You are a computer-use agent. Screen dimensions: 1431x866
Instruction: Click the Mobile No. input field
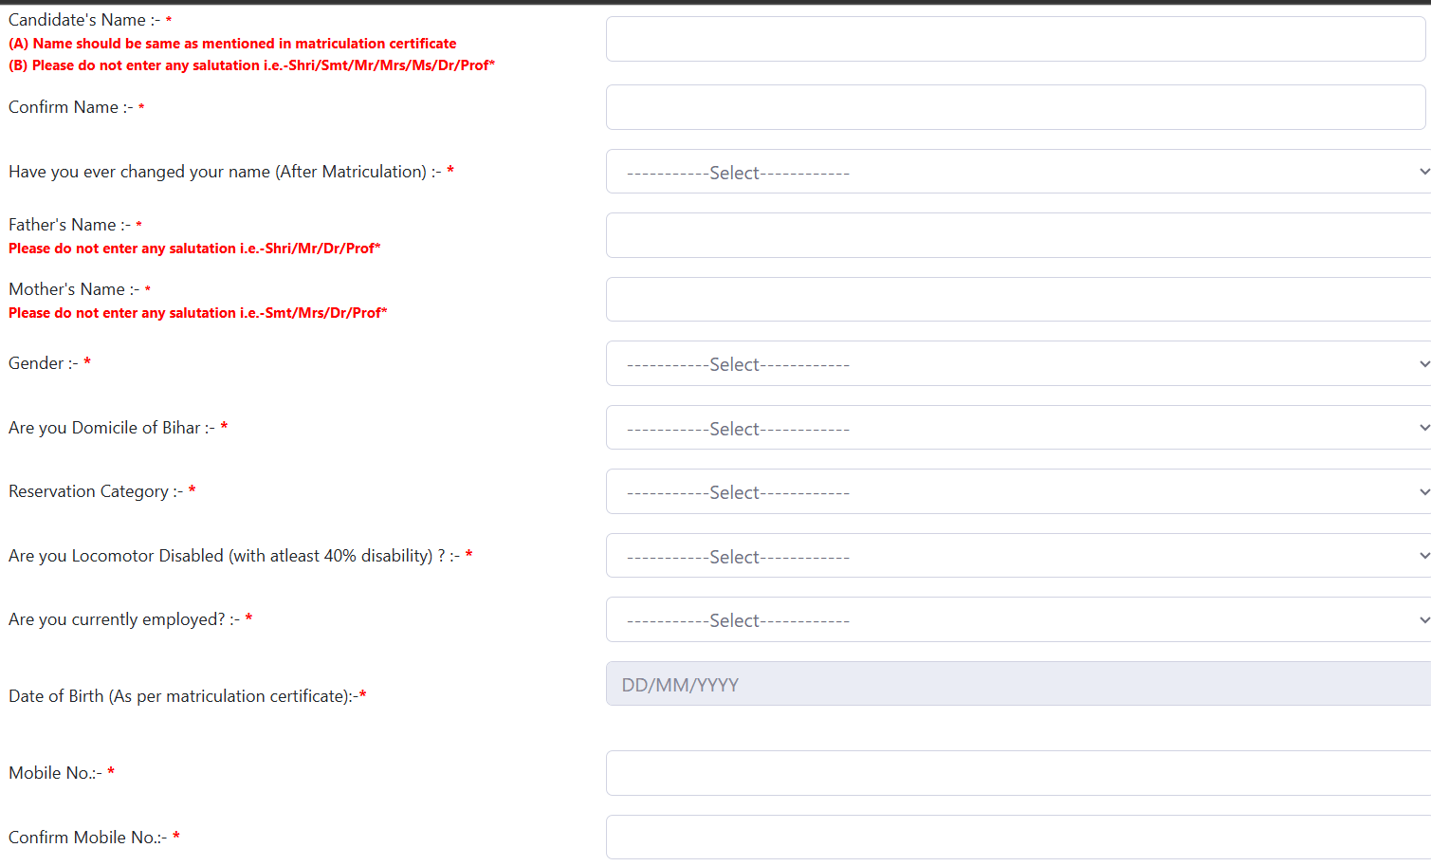(x=1015, y=773)
